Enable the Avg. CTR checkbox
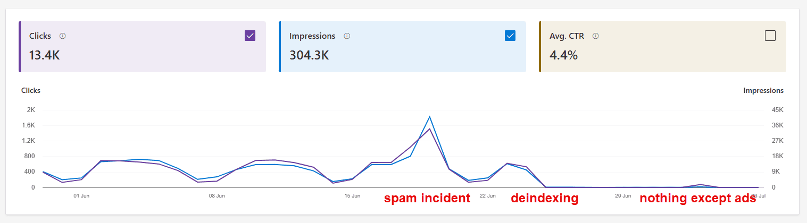 coord(770,36)
